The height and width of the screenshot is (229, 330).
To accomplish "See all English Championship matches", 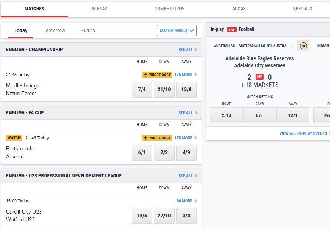I will 188,50.
